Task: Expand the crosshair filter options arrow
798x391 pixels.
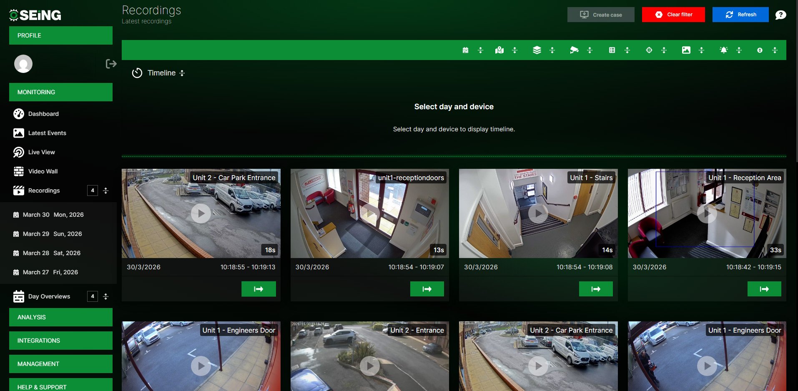Action: [664, 50]
